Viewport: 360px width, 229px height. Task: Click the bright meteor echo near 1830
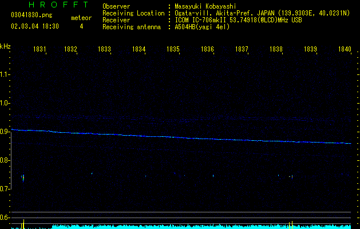(23, 178)
